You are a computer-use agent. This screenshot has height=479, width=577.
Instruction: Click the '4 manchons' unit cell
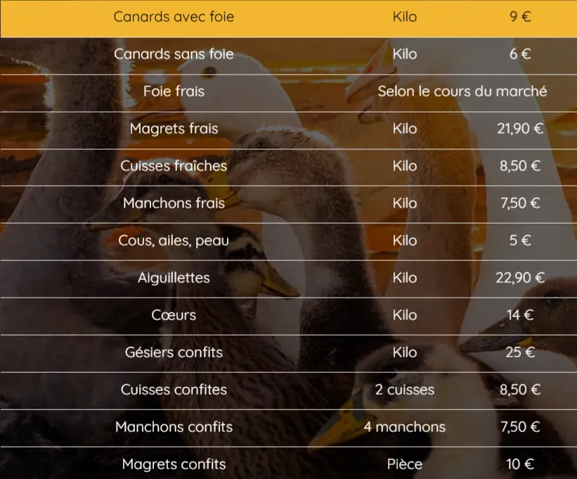tap(405, 427)
